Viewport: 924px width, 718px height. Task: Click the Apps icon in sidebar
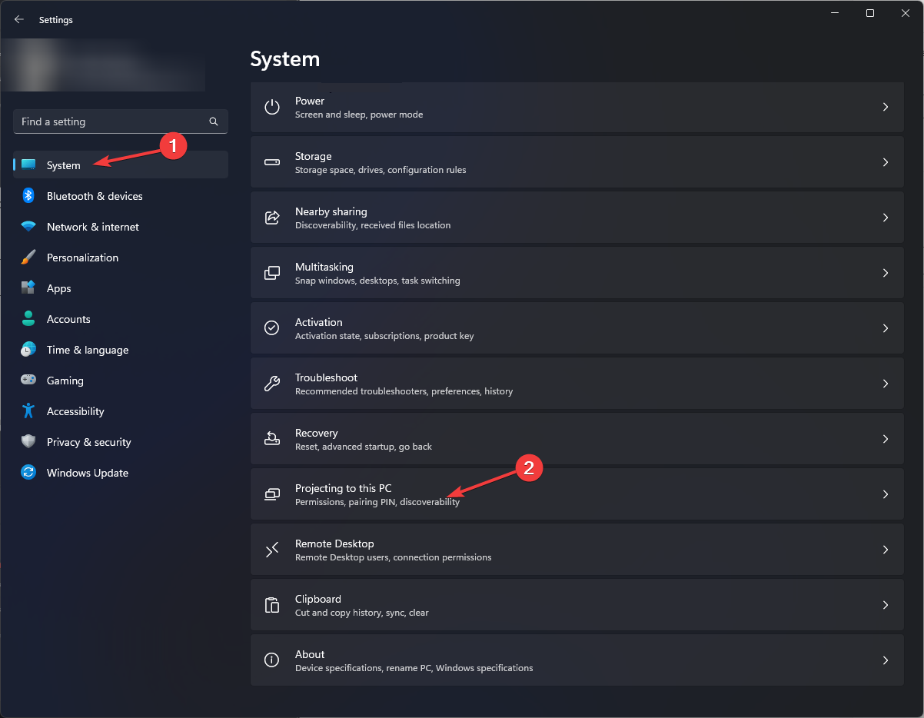point(28,288)
